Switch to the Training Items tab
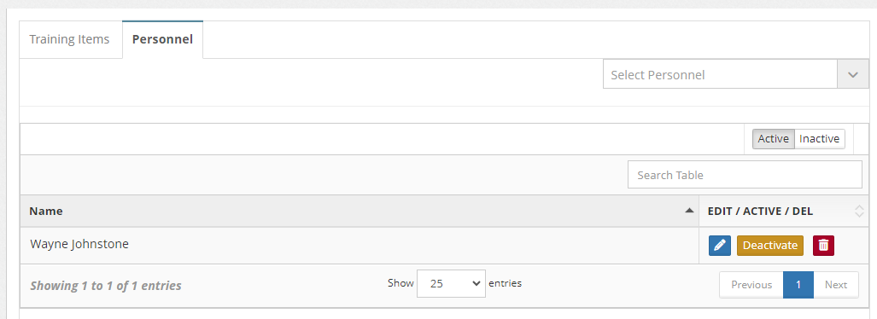 click(x=70, y=40)
